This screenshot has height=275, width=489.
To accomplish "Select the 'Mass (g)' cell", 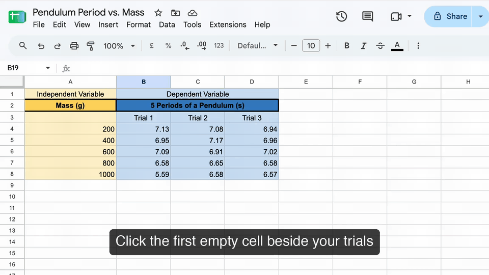I will (70, 105).
